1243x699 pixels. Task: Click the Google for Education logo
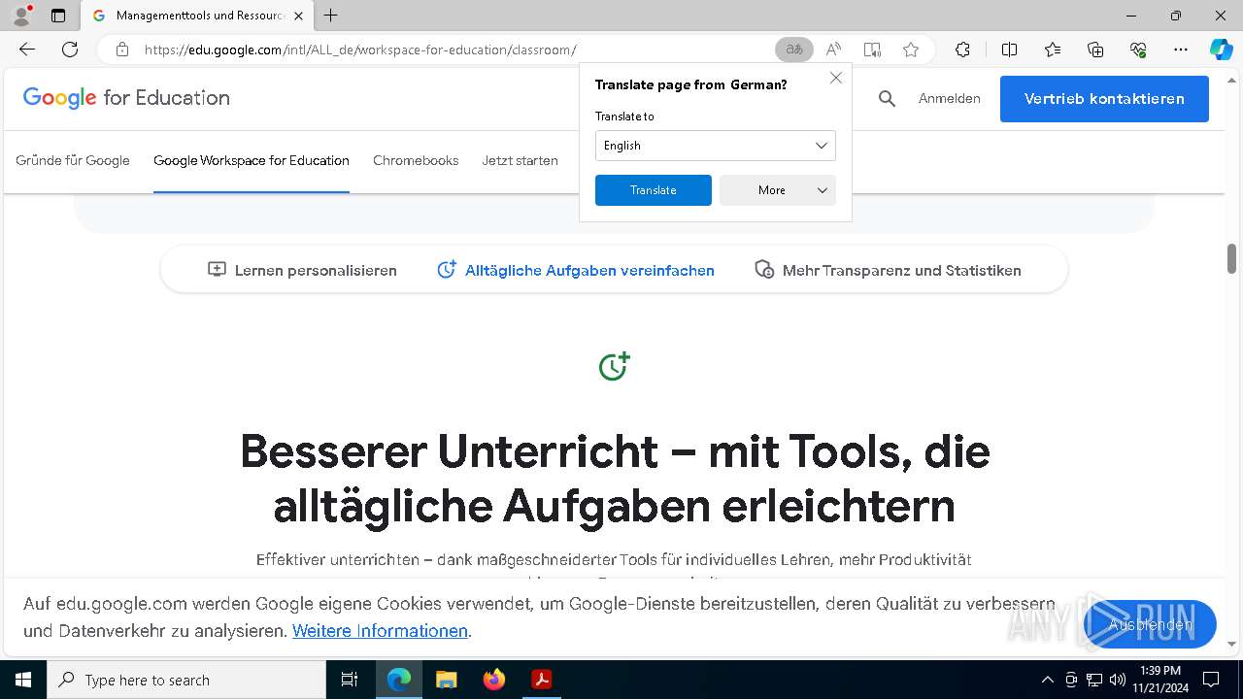point(126,98)
